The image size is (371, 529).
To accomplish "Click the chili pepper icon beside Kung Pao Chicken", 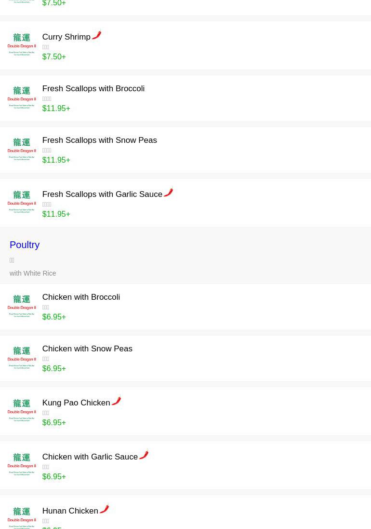I will (116, 401).
